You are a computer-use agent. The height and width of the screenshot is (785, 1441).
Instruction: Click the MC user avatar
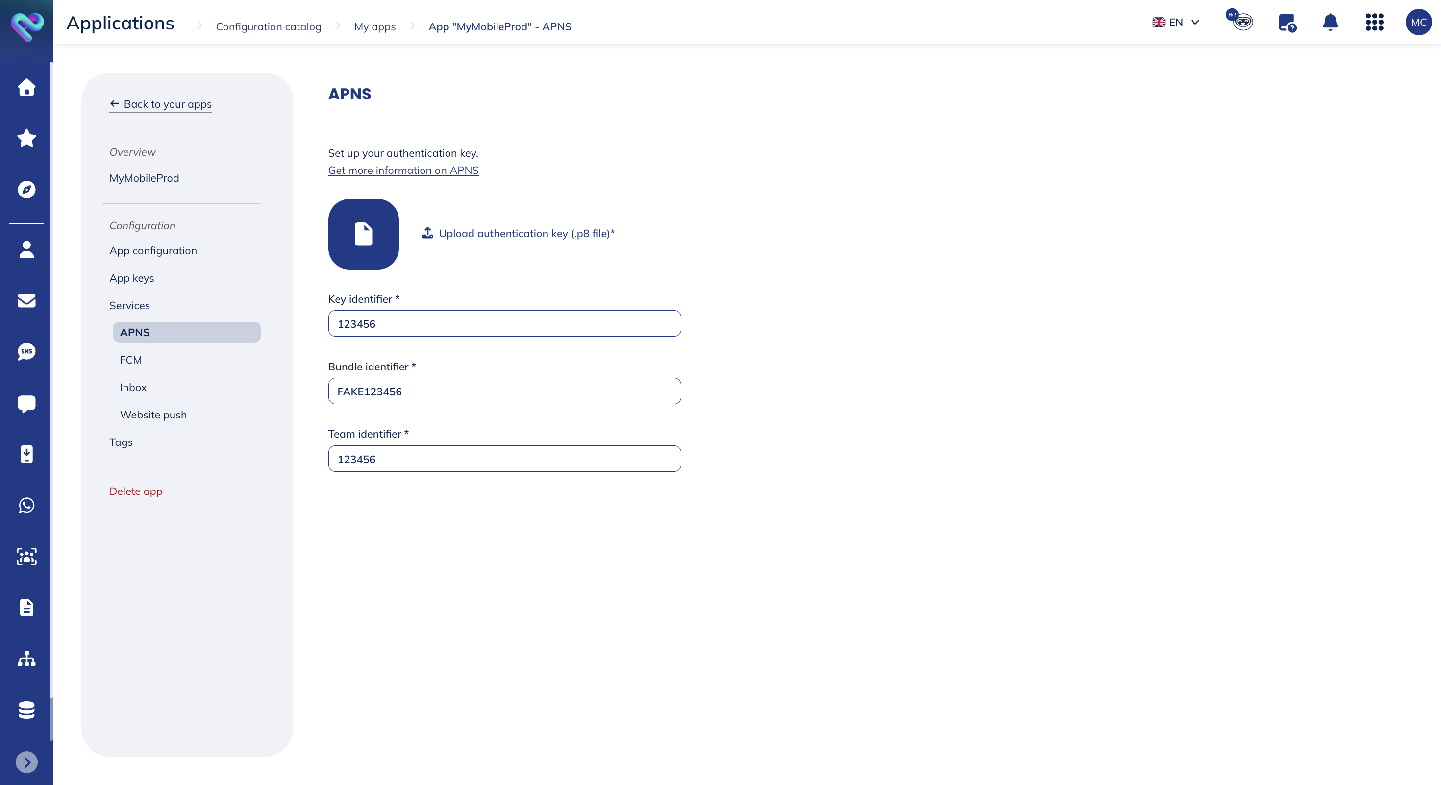(1418, 23)
